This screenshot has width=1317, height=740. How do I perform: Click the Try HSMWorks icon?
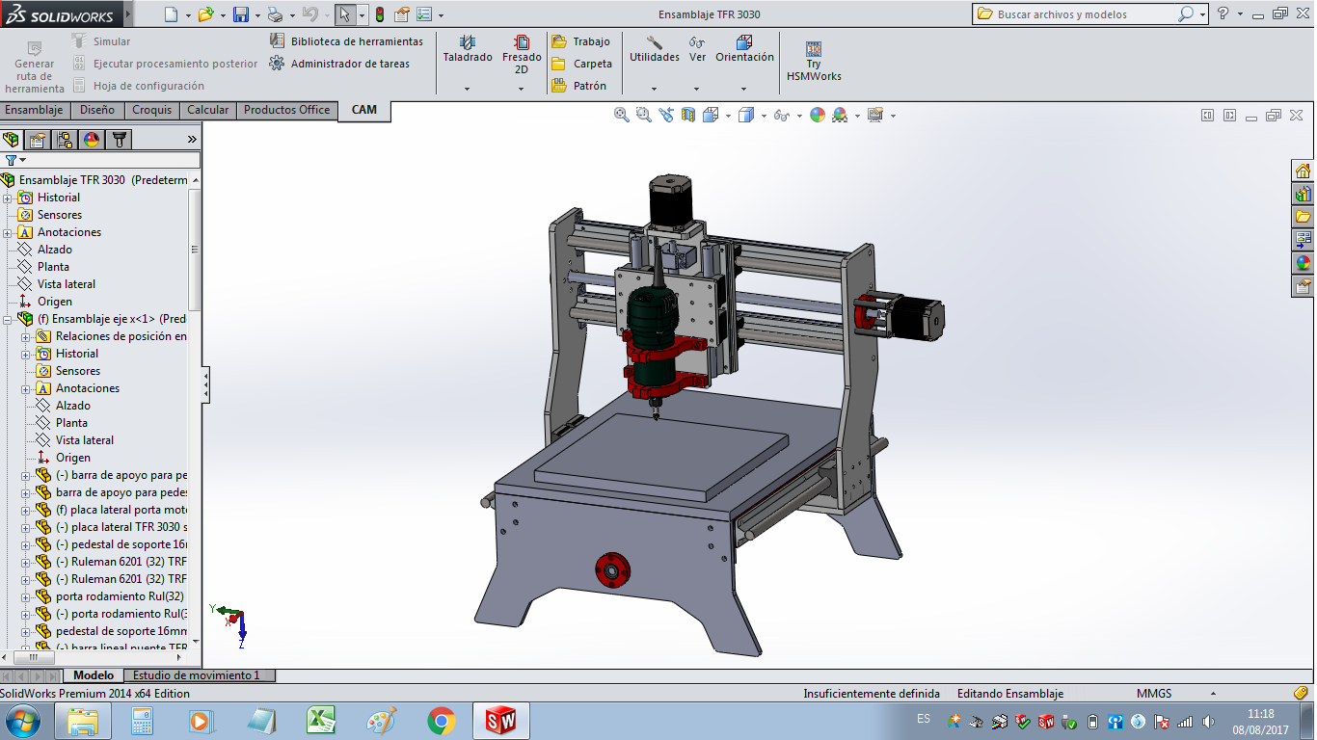tap(813, 50)
